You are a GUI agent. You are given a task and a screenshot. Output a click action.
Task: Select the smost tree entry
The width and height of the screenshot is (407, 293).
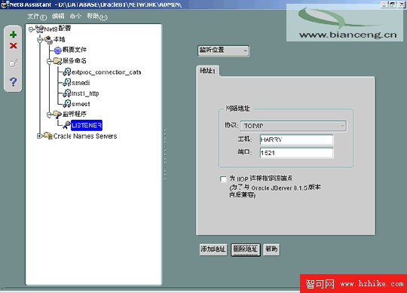pyautogui.click(x=81, y=104)
